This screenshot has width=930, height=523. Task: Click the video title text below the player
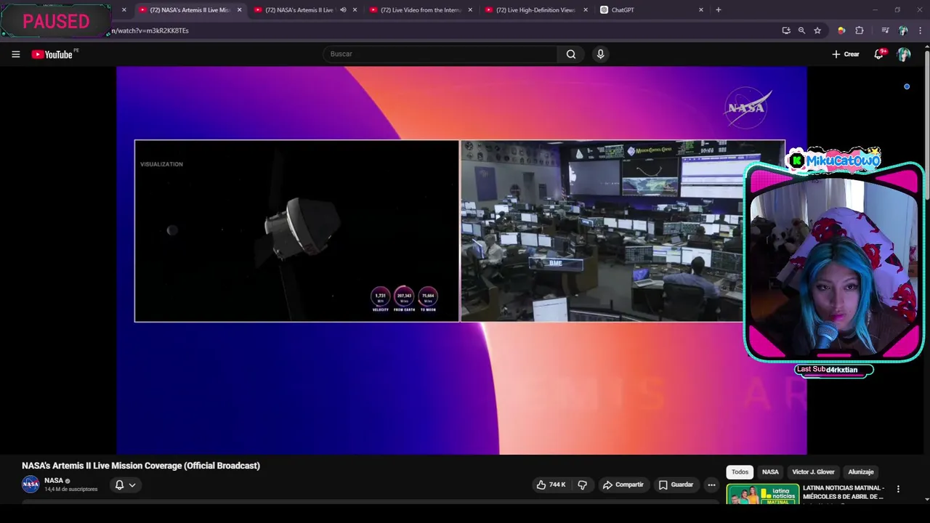pos(141,466)
